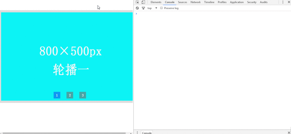Viewport: 291px width, 134px height.
Task: Open the top execution context dropdown
Action: pos(152,8)
